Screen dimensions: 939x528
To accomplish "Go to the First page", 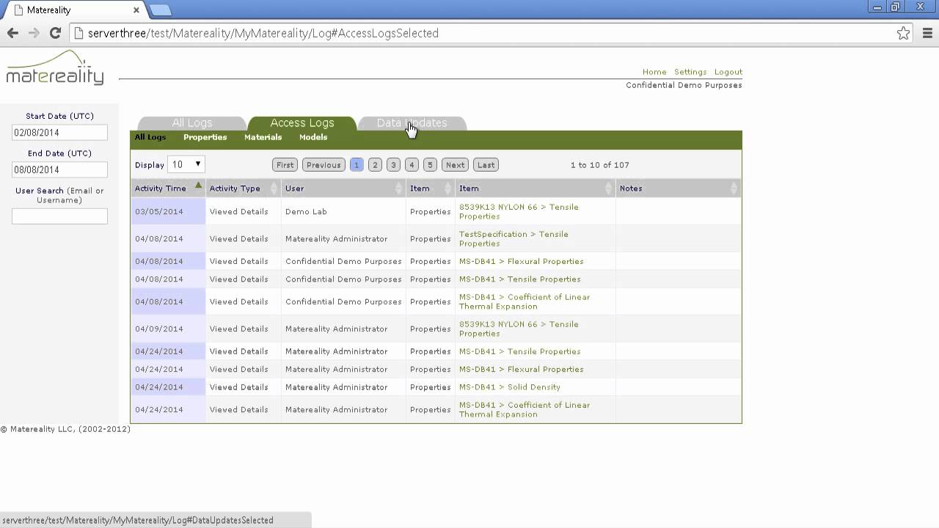I will pos(285,165).
